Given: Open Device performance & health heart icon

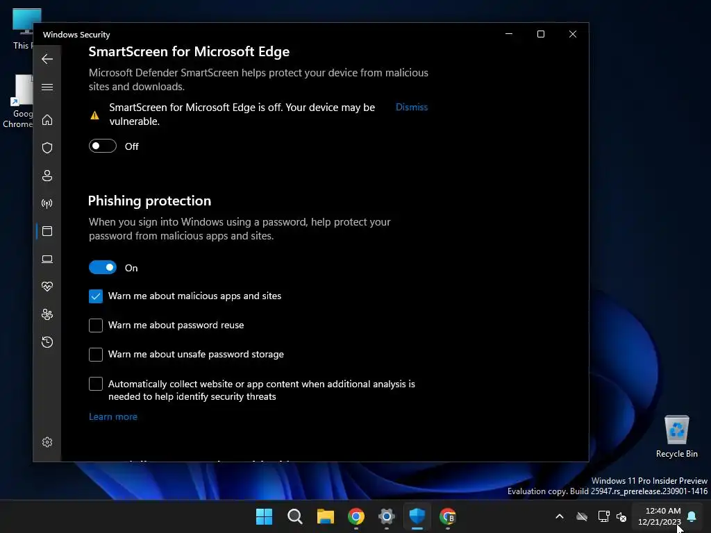Looking at the screenshot, I should click(47, 287).
